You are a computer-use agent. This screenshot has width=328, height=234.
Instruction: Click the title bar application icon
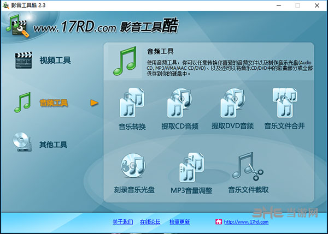tap(5, 5)
